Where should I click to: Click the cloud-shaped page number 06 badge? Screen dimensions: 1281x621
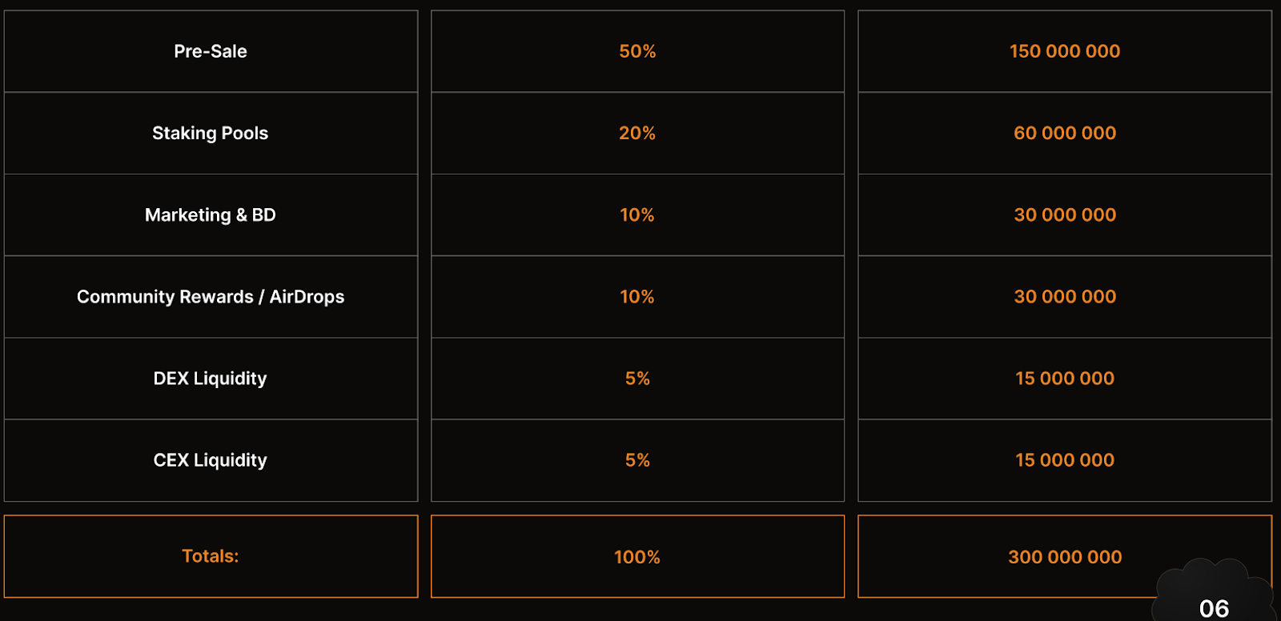1214,592
